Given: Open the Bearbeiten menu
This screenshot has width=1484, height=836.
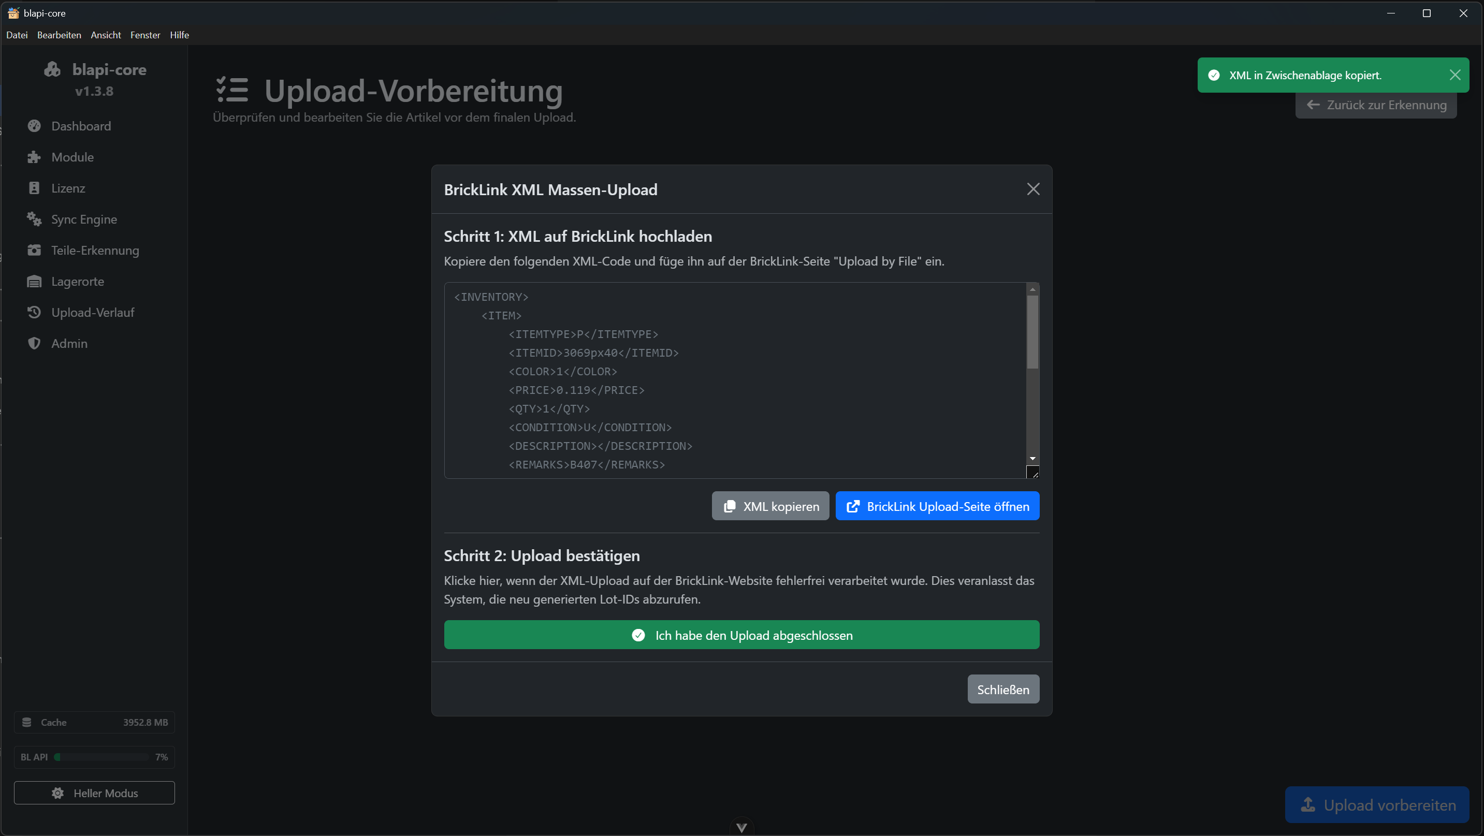Looking at the screenshot, I should point(60,35).
